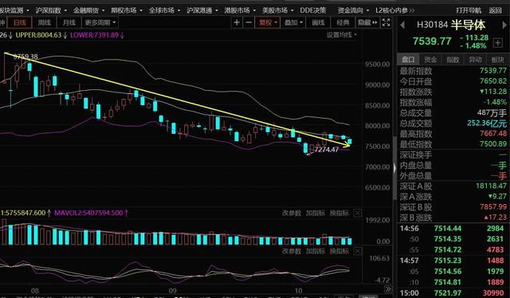Close the volume indicator panel
Viewport: 510px width, 298px height.
(358, 213)
